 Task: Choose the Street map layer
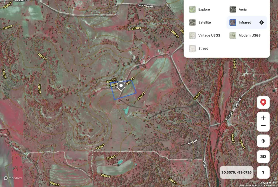[203, 48]
